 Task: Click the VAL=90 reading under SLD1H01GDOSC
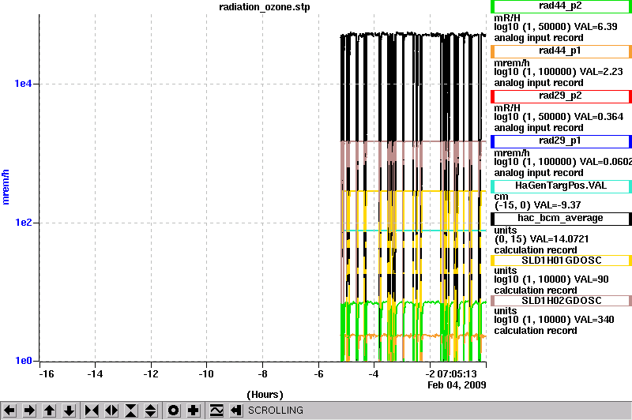(x=591, y=279)
